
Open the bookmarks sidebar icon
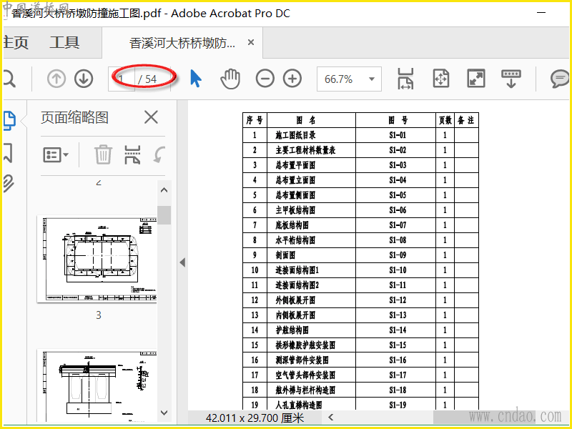pos(8,152)
